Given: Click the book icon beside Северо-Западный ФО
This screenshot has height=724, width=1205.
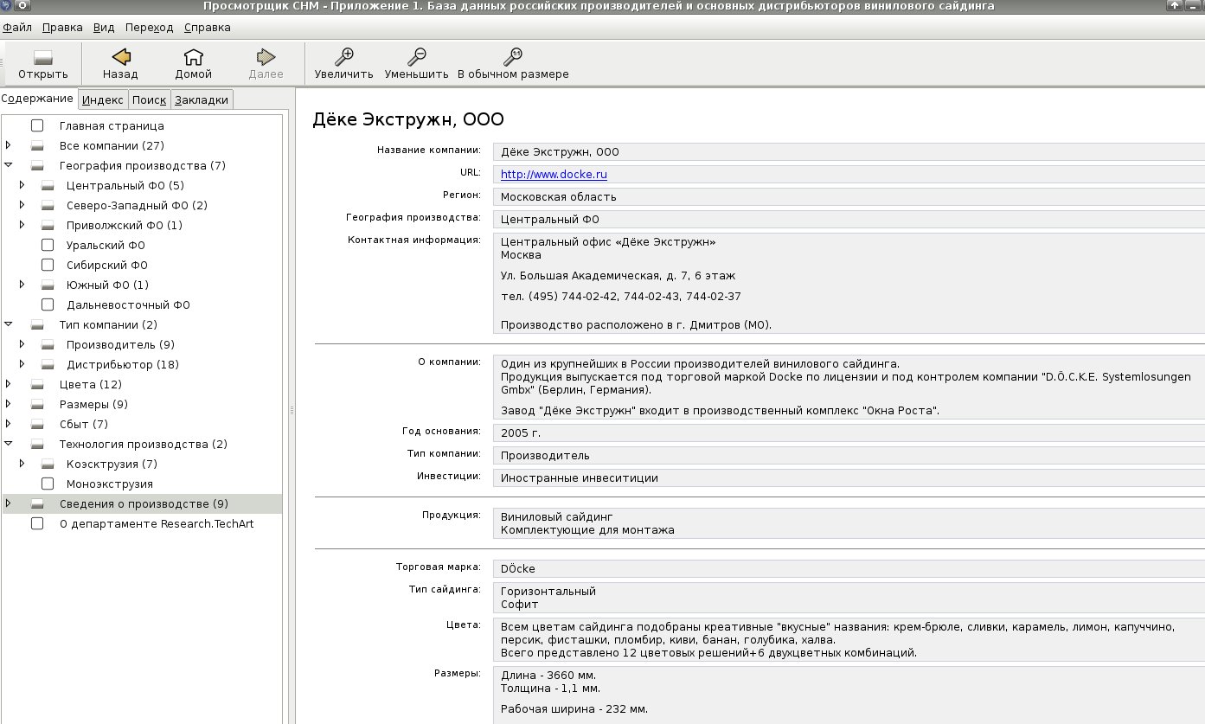Looking at the screenshot, I should click(48, 205).
